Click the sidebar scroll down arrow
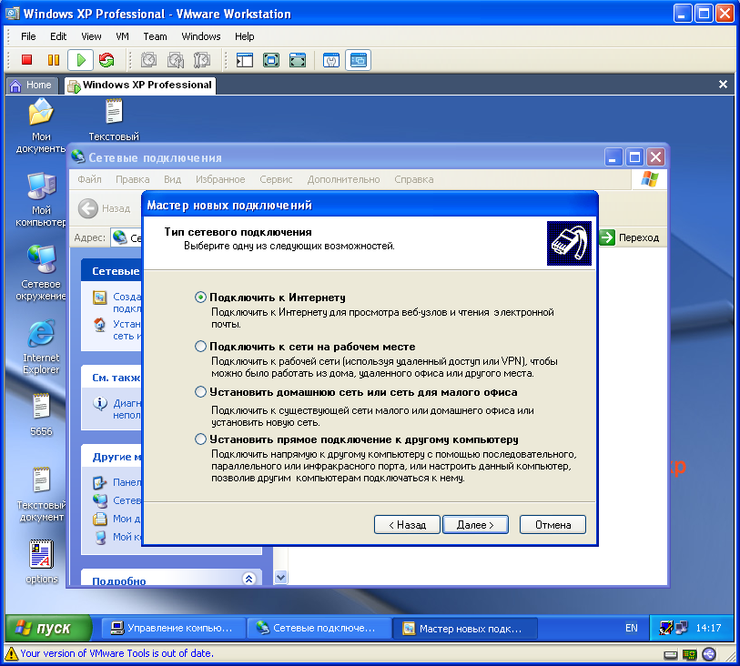The width and height of the screenshot is (740, 666). (x=281, y=577)
